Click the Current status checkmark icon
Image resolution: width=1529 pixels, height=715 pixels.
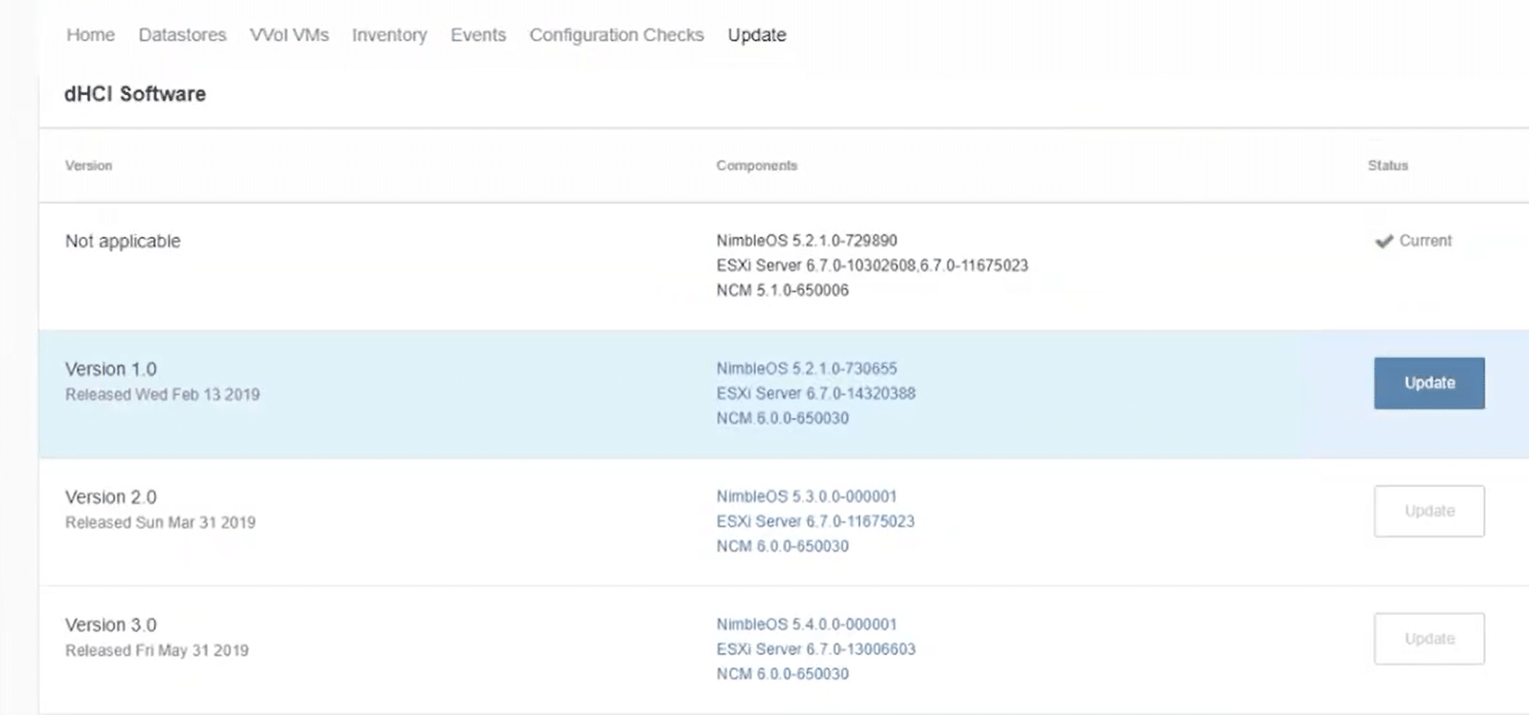tap(1384, 241)
